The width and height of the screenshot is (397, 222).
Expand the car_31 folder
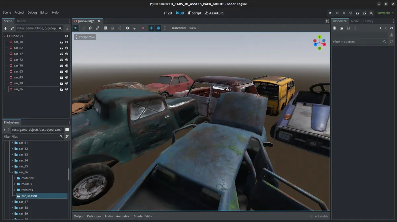(x=13, y=143)
